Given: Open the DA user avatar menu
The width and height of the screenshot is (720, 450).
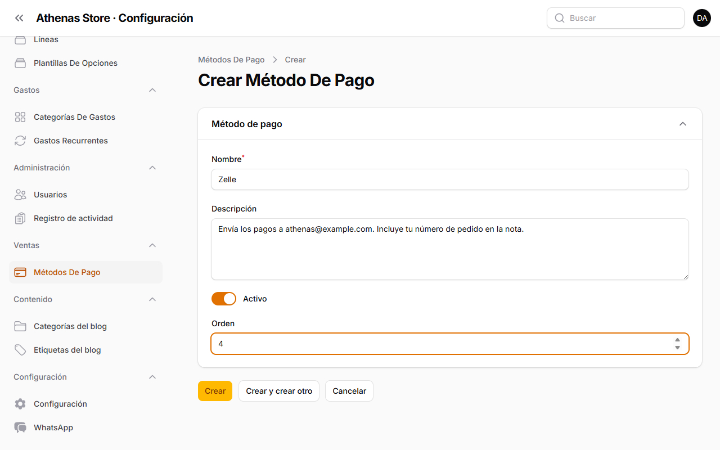Looking at the screenshot, I should click(x=702, y=18).
